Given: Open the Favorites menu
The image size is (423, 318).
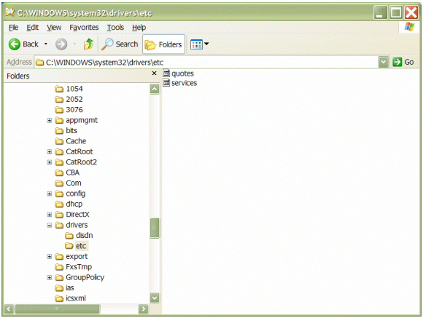Looking at the screenshot, I should pyautogui.click(x=84, y=28).
